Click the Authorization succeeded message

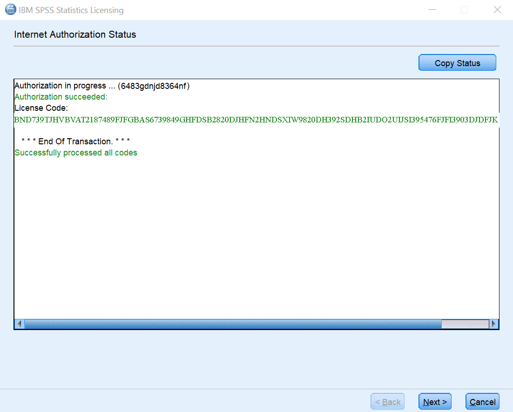[x=61, y=96]
